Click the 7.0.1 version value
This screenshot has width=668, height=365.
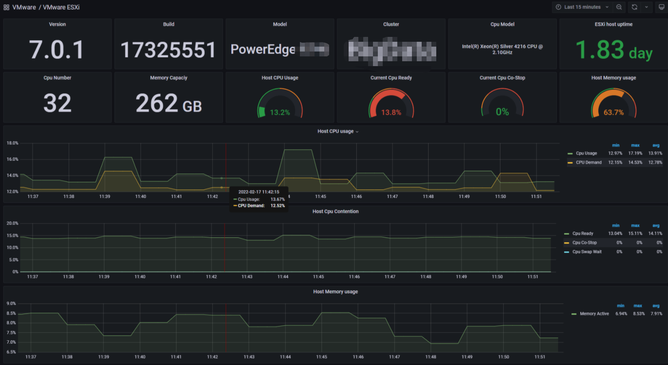tap(57, 49)
